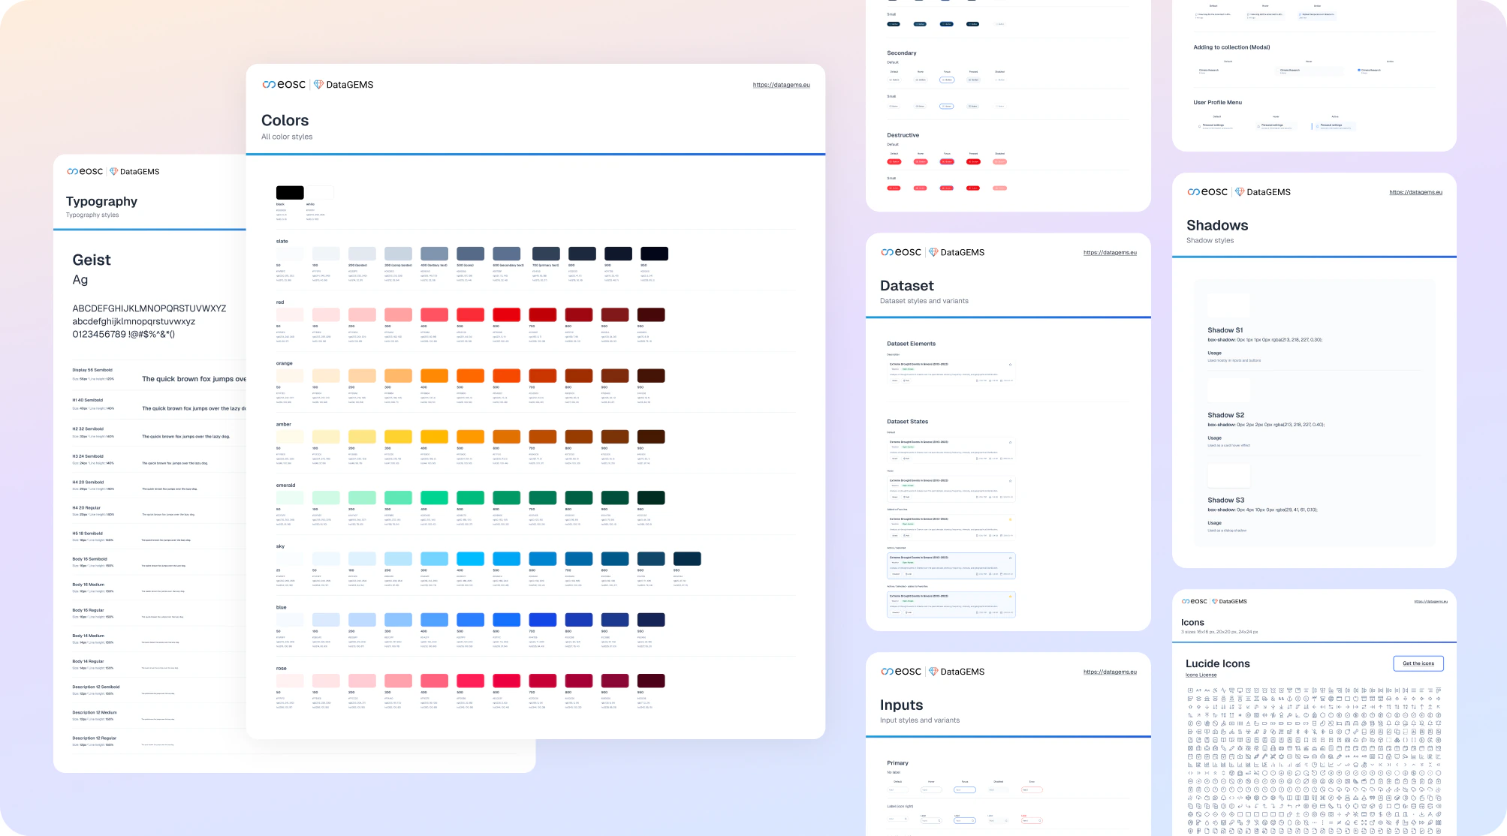Click the eosc logo in the Shadows card
Image resolution: width=1507 pixels, height=836 pixels.
pos(1207,192)
